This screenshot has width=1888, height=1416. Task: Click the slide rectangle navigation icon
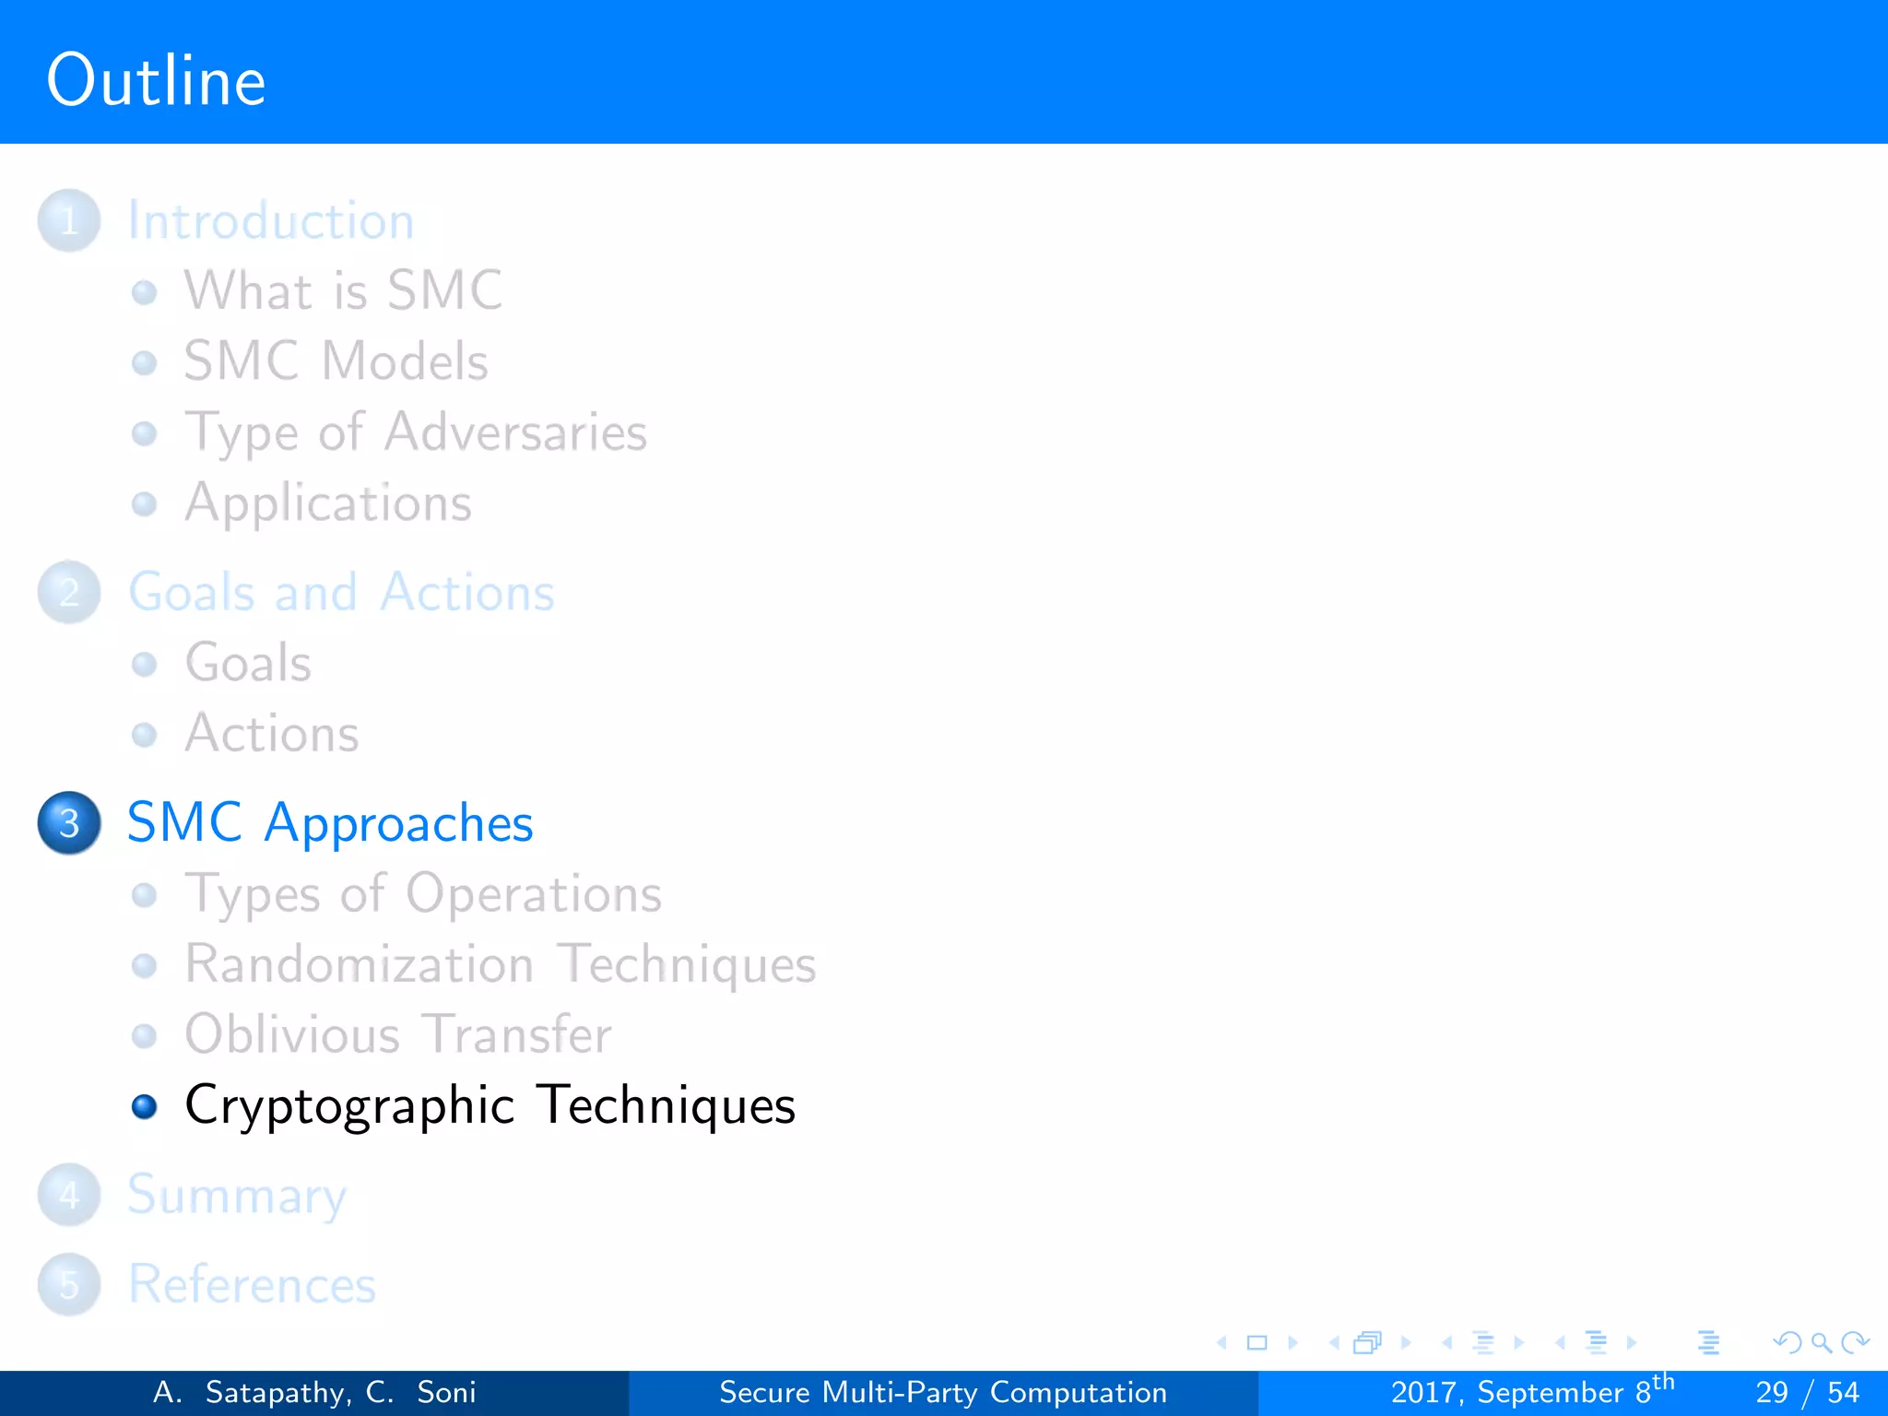click(1257, 1343)
